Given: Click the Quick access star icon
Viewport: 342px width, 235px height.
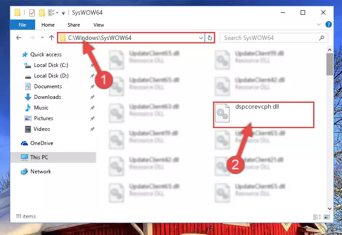Looking at the screenshot, I should 25,55.
